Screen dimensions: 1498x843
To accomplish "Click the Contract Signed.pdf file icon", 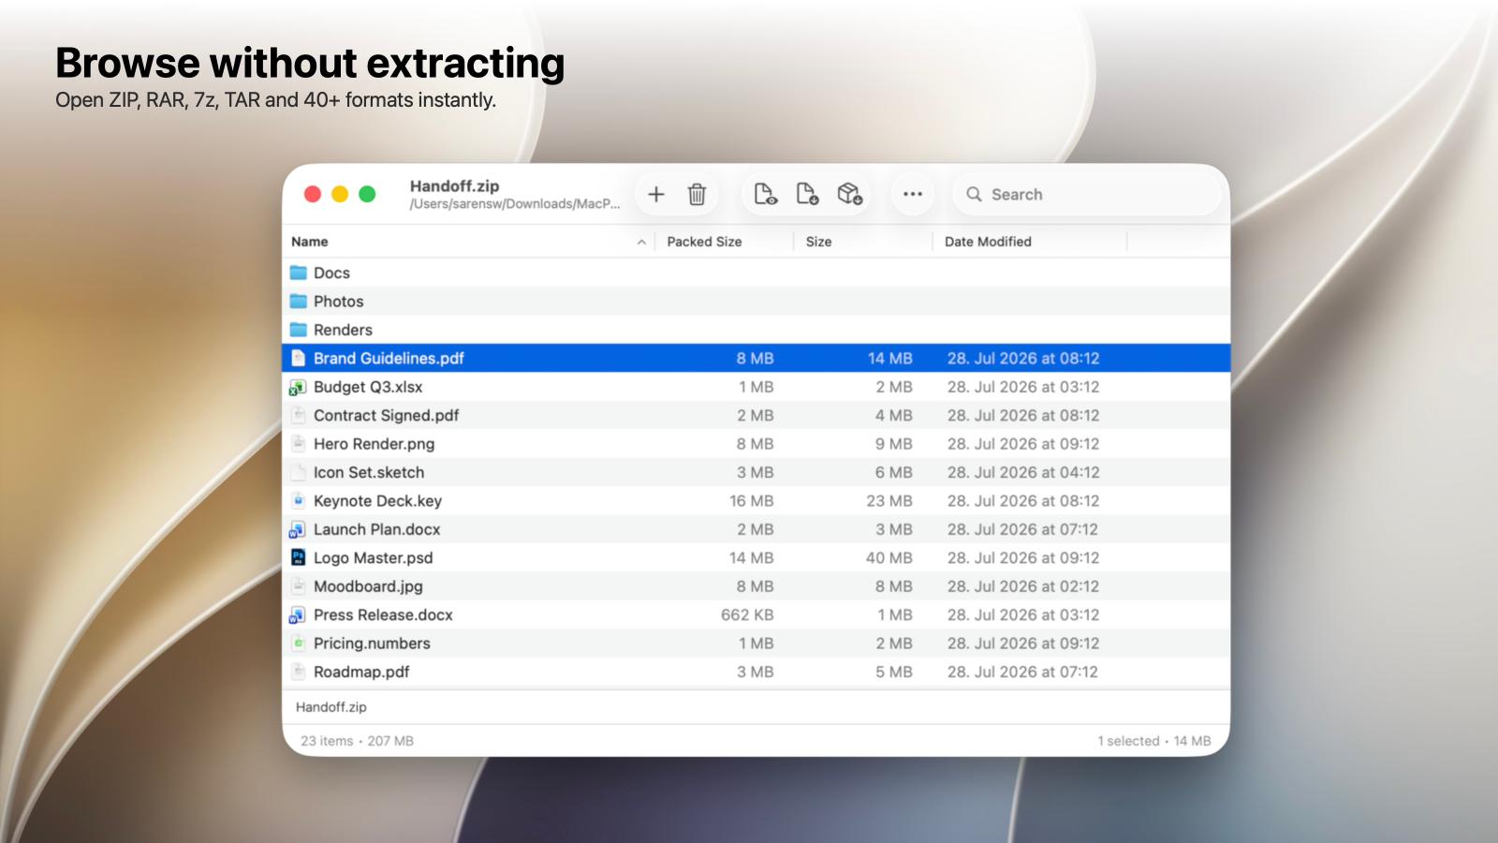I will (298, 415).
